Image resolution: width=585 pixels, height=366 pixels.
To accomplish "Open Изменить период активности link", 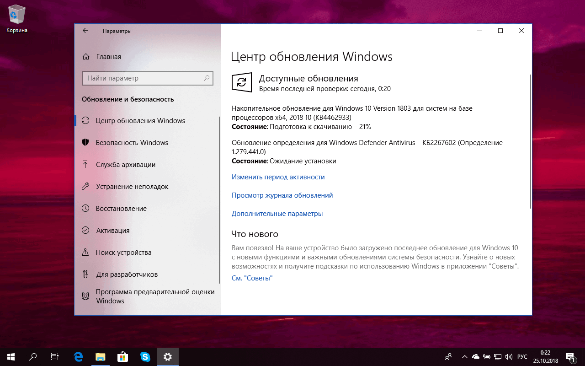I will [278, 177].
